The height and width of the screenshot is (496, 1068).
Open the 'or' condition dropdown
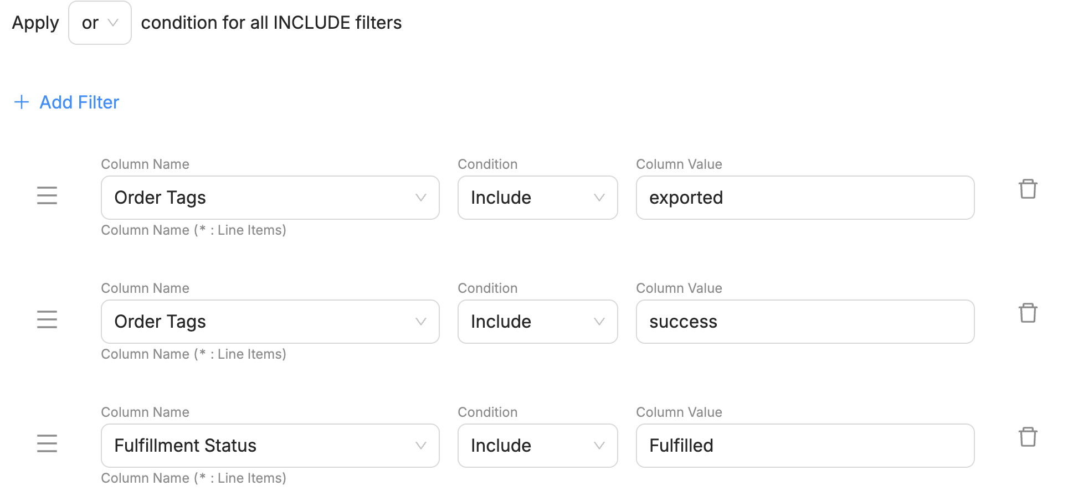[x=100, y=23]
